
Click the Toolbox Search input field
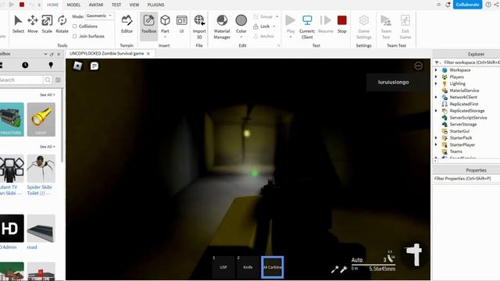[21, 80]
